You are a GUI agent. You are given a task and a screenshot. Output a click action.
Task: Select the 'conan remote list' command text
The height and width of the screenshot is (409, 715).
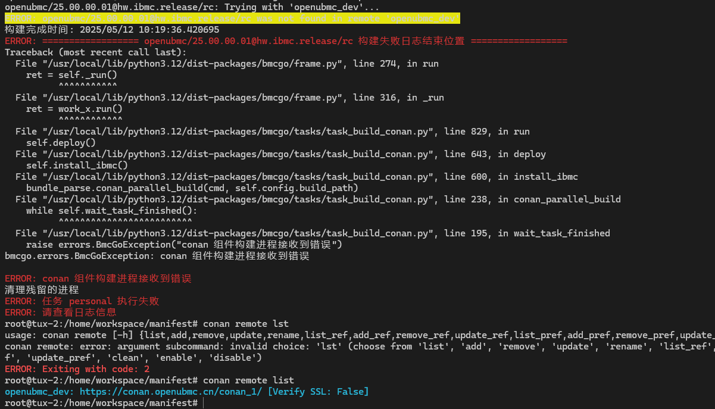click(248, 380)
